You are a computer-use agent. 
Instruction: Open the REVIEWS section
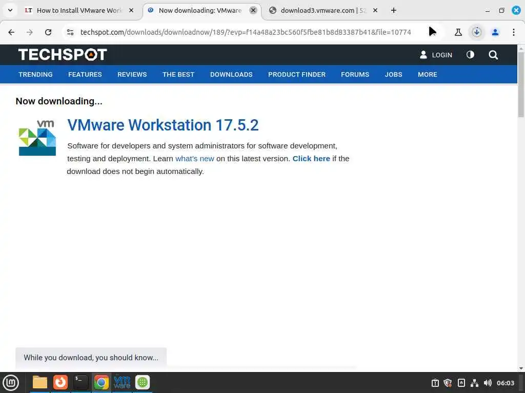tap(132, 74)
